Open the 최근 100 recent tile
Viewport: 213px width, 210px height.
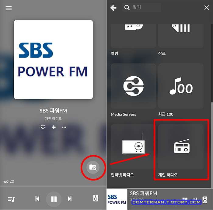[x=181, y=86]
